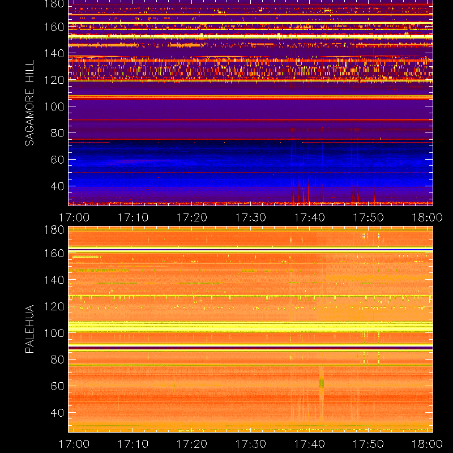Click the 140 tick label on Palehua axis
The image size is (453, 453).
tap(54, 280)
